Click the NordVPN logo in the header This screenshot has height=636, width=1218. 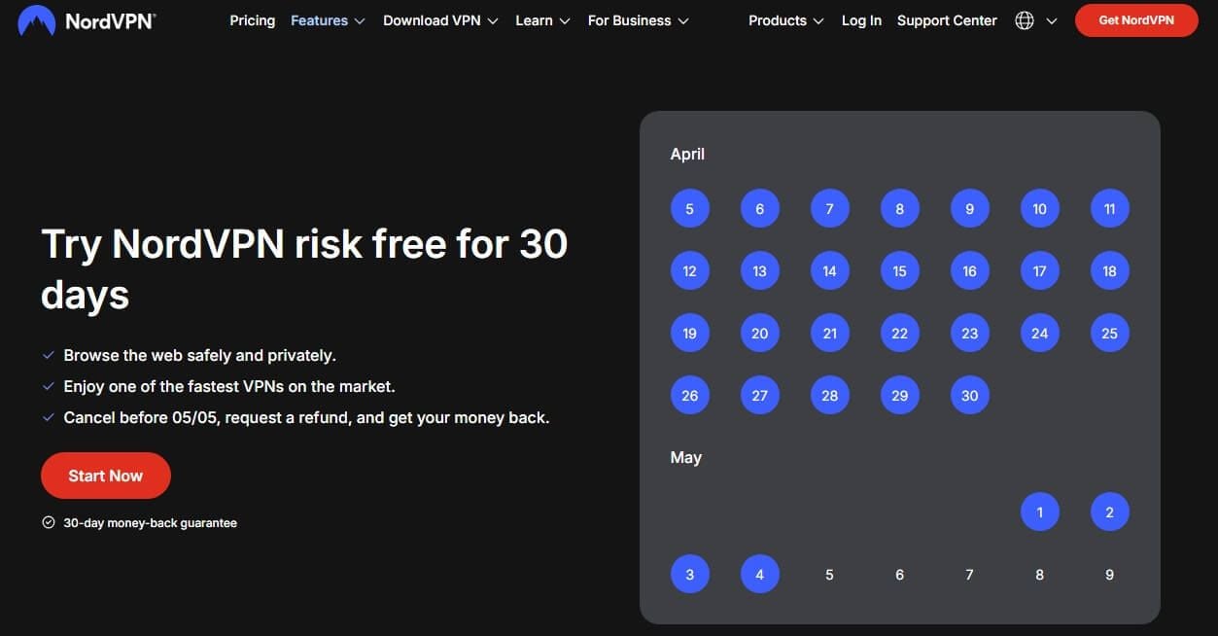coord(87,20)
